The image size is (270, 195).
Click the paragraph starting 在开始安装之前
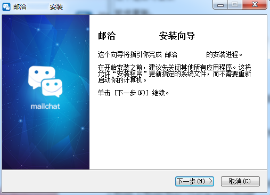tap(174, 74)
